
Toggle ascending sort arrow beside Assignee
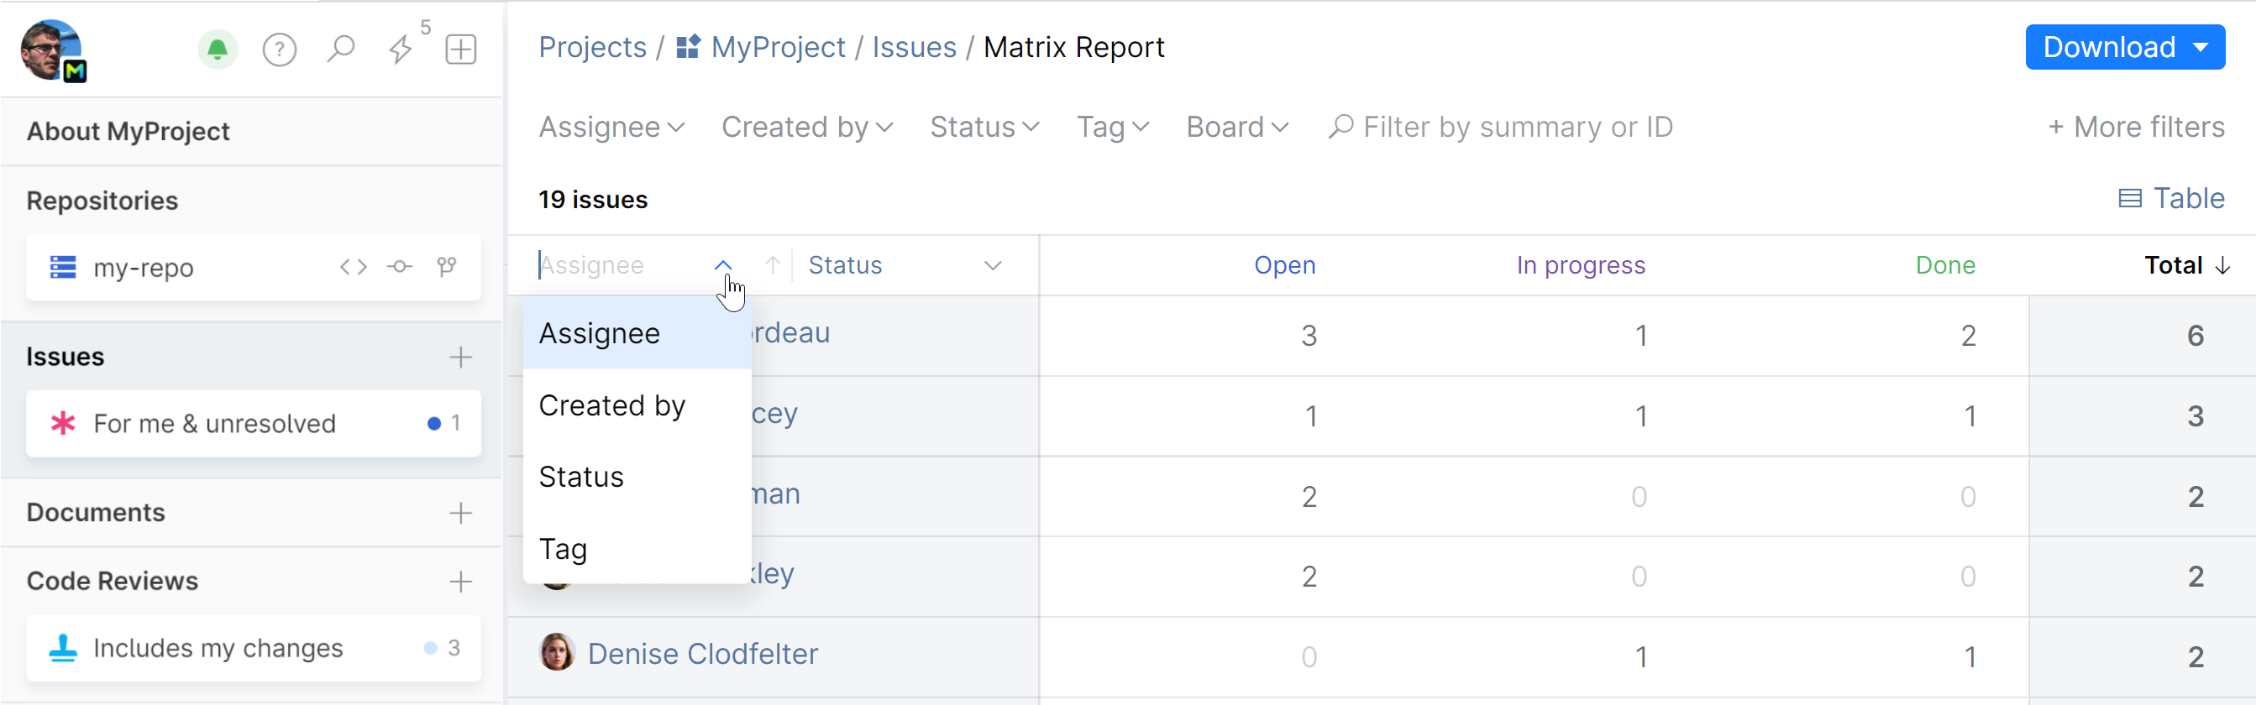pyautogui.click(x=773, y=265)
